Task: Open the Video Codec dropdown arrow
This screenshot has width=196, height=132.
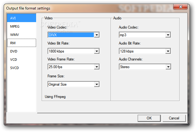Action: (x=97, y=35)
